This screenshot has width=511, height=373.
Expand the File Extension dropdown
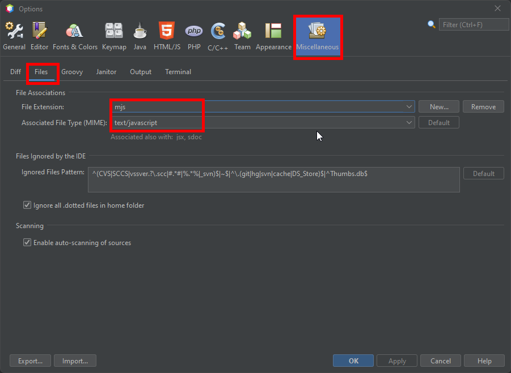tap(409, 106)
